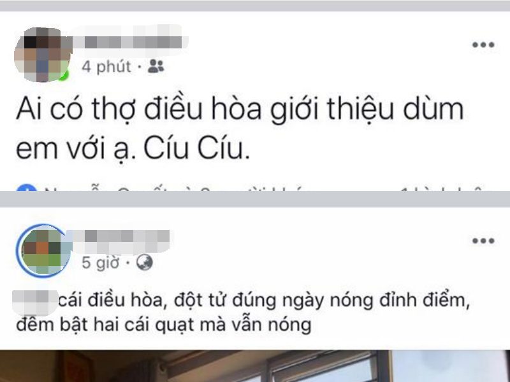Viewport: 510px width, 382px height.
Task: Click the gray divider between the two posts
Action: click(x=255, y=199)
